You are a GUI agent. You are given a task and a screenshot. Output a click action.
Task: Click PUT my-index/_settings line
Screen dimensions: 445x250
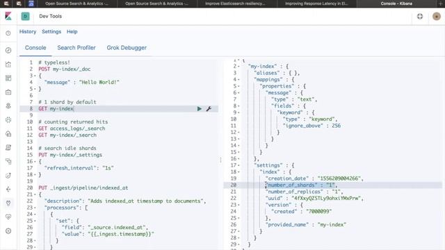coord(70,155)
